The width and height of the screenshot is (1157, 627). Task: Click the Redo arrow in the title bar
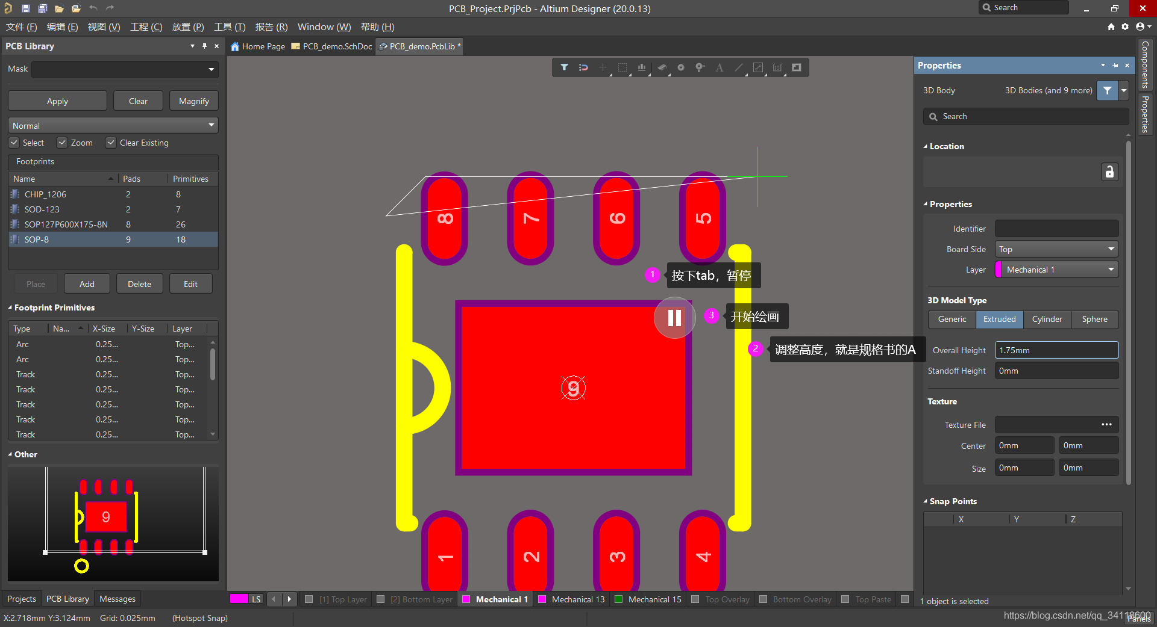pos(110,8)
